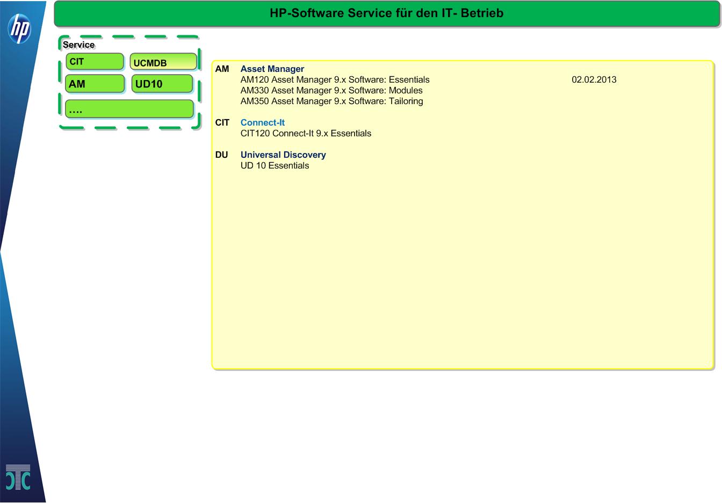This screenshot has height=503, width=722.
Task: Click the Service group label
Action: point(78,45)
